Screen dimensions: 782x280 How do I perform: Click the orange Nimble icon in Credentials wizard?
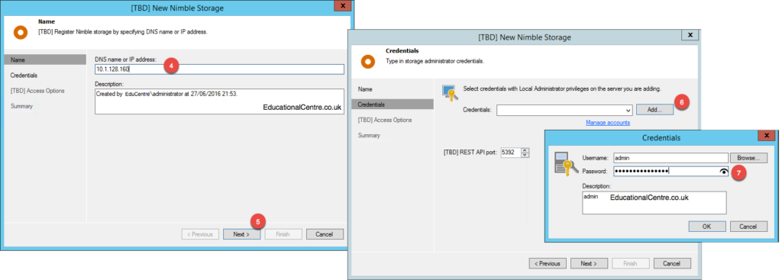(x=367, y=62)
